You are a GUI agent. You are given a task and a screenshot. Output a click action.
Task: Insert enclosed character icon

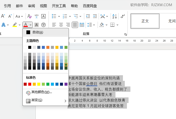43,25
